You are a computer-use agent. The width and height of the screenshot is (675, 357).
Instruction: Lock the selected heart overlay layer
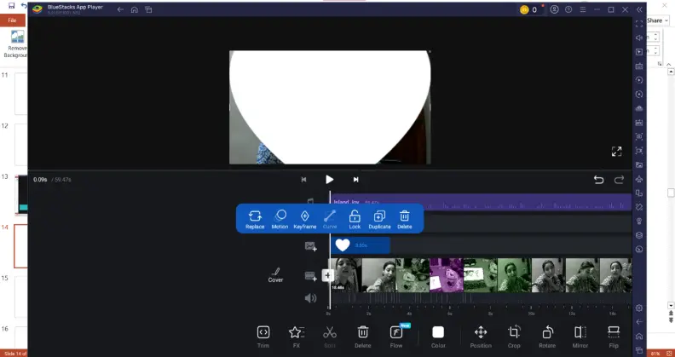(355, 218)
